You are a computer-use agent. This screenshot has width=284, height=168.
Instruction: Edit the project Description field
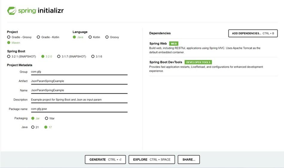click(79, 99)
